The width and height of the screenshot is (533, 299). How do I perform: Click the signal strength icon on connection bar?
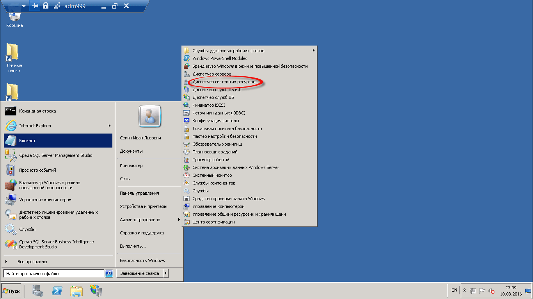(57, 6)
